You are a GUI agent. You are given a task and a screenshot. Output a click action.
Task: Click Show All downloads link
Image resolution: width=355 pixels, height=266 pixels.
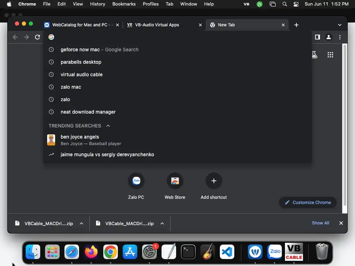tap(320, 223)
